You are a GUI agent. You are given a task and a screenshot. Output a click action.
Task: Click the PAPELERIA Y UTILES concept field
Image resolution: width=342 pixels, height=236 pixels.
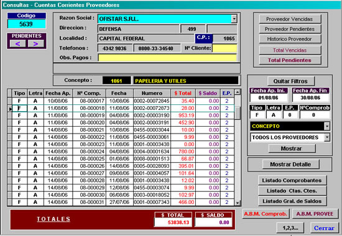(x=186, y=81)
